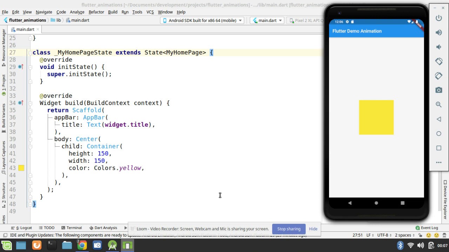Open the Logcat tool window
449x252 pixels.
[x=22, y=228]
